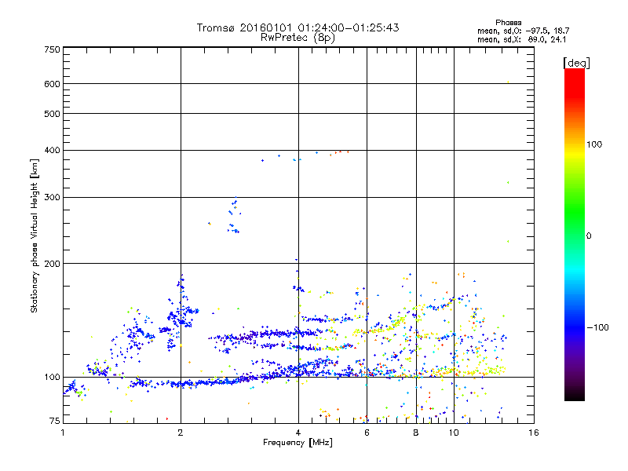
Task: Click the 'Frequency [MHz]' axis label
Action: click(298, 443)
